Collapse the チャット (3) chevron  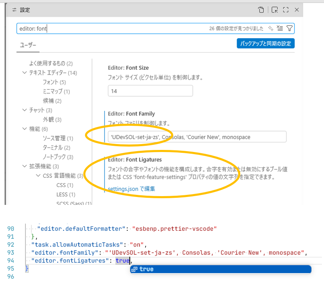coord(25,110)
